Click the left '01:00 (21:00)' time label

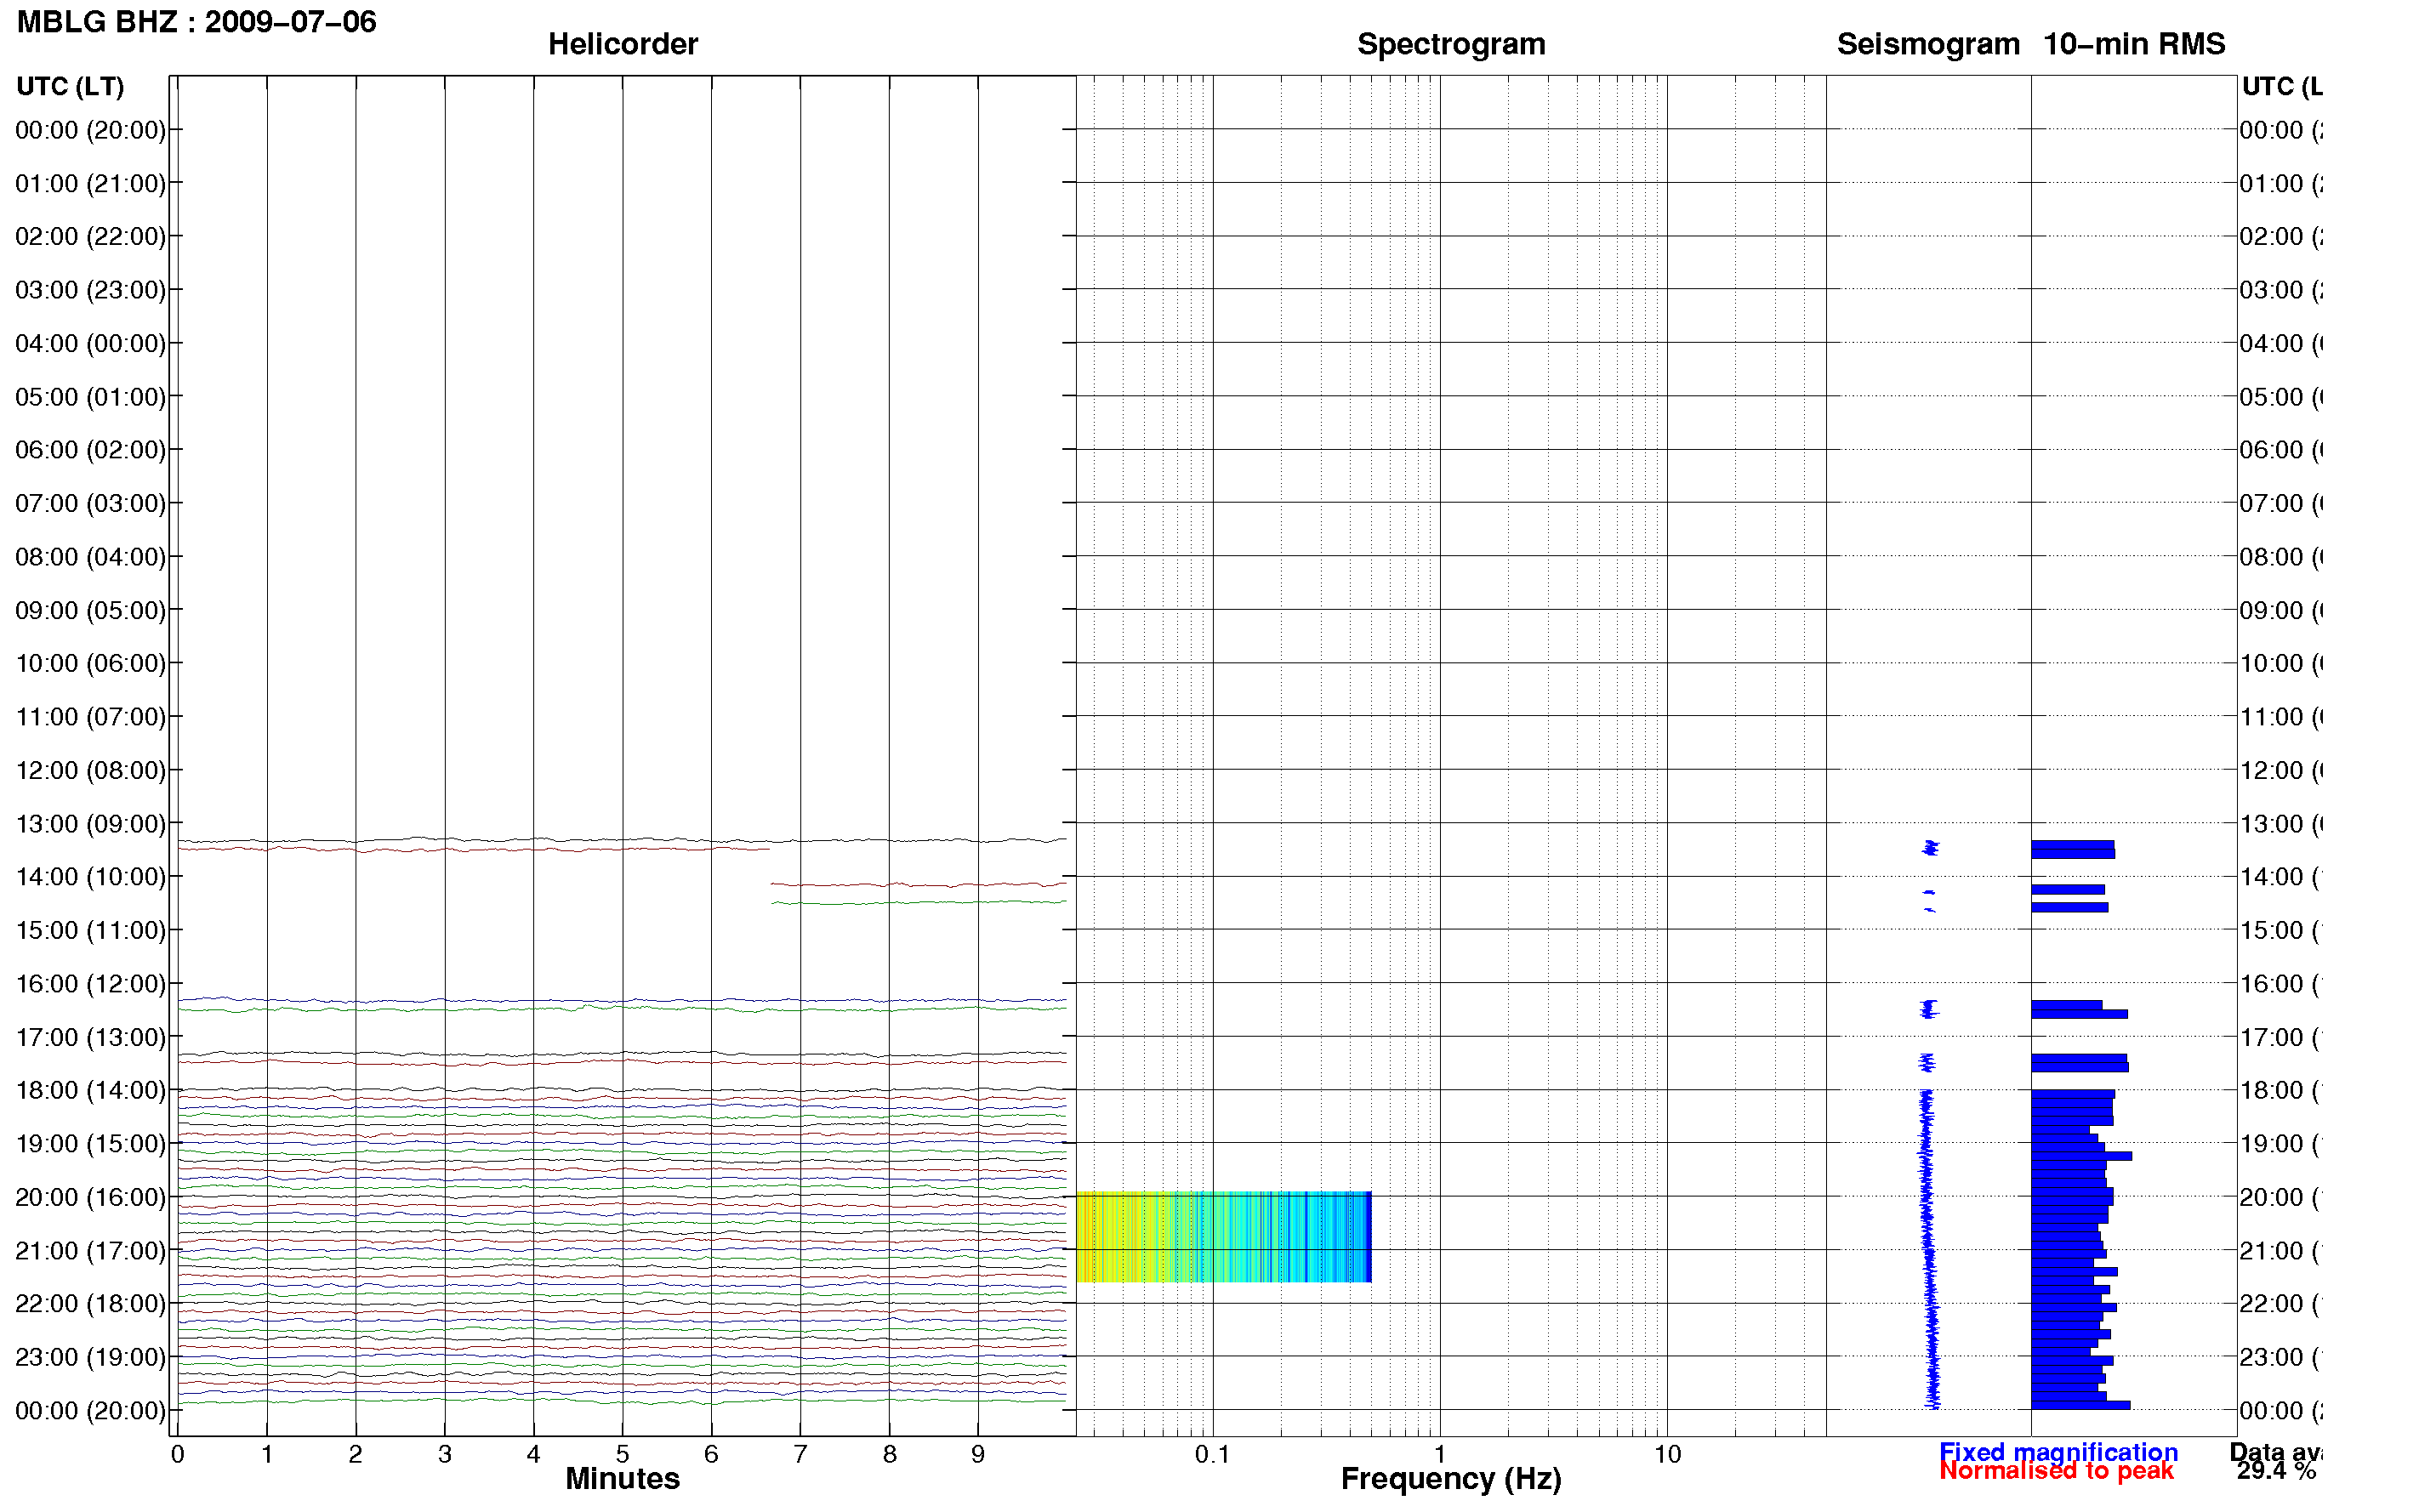coord(90,184)
